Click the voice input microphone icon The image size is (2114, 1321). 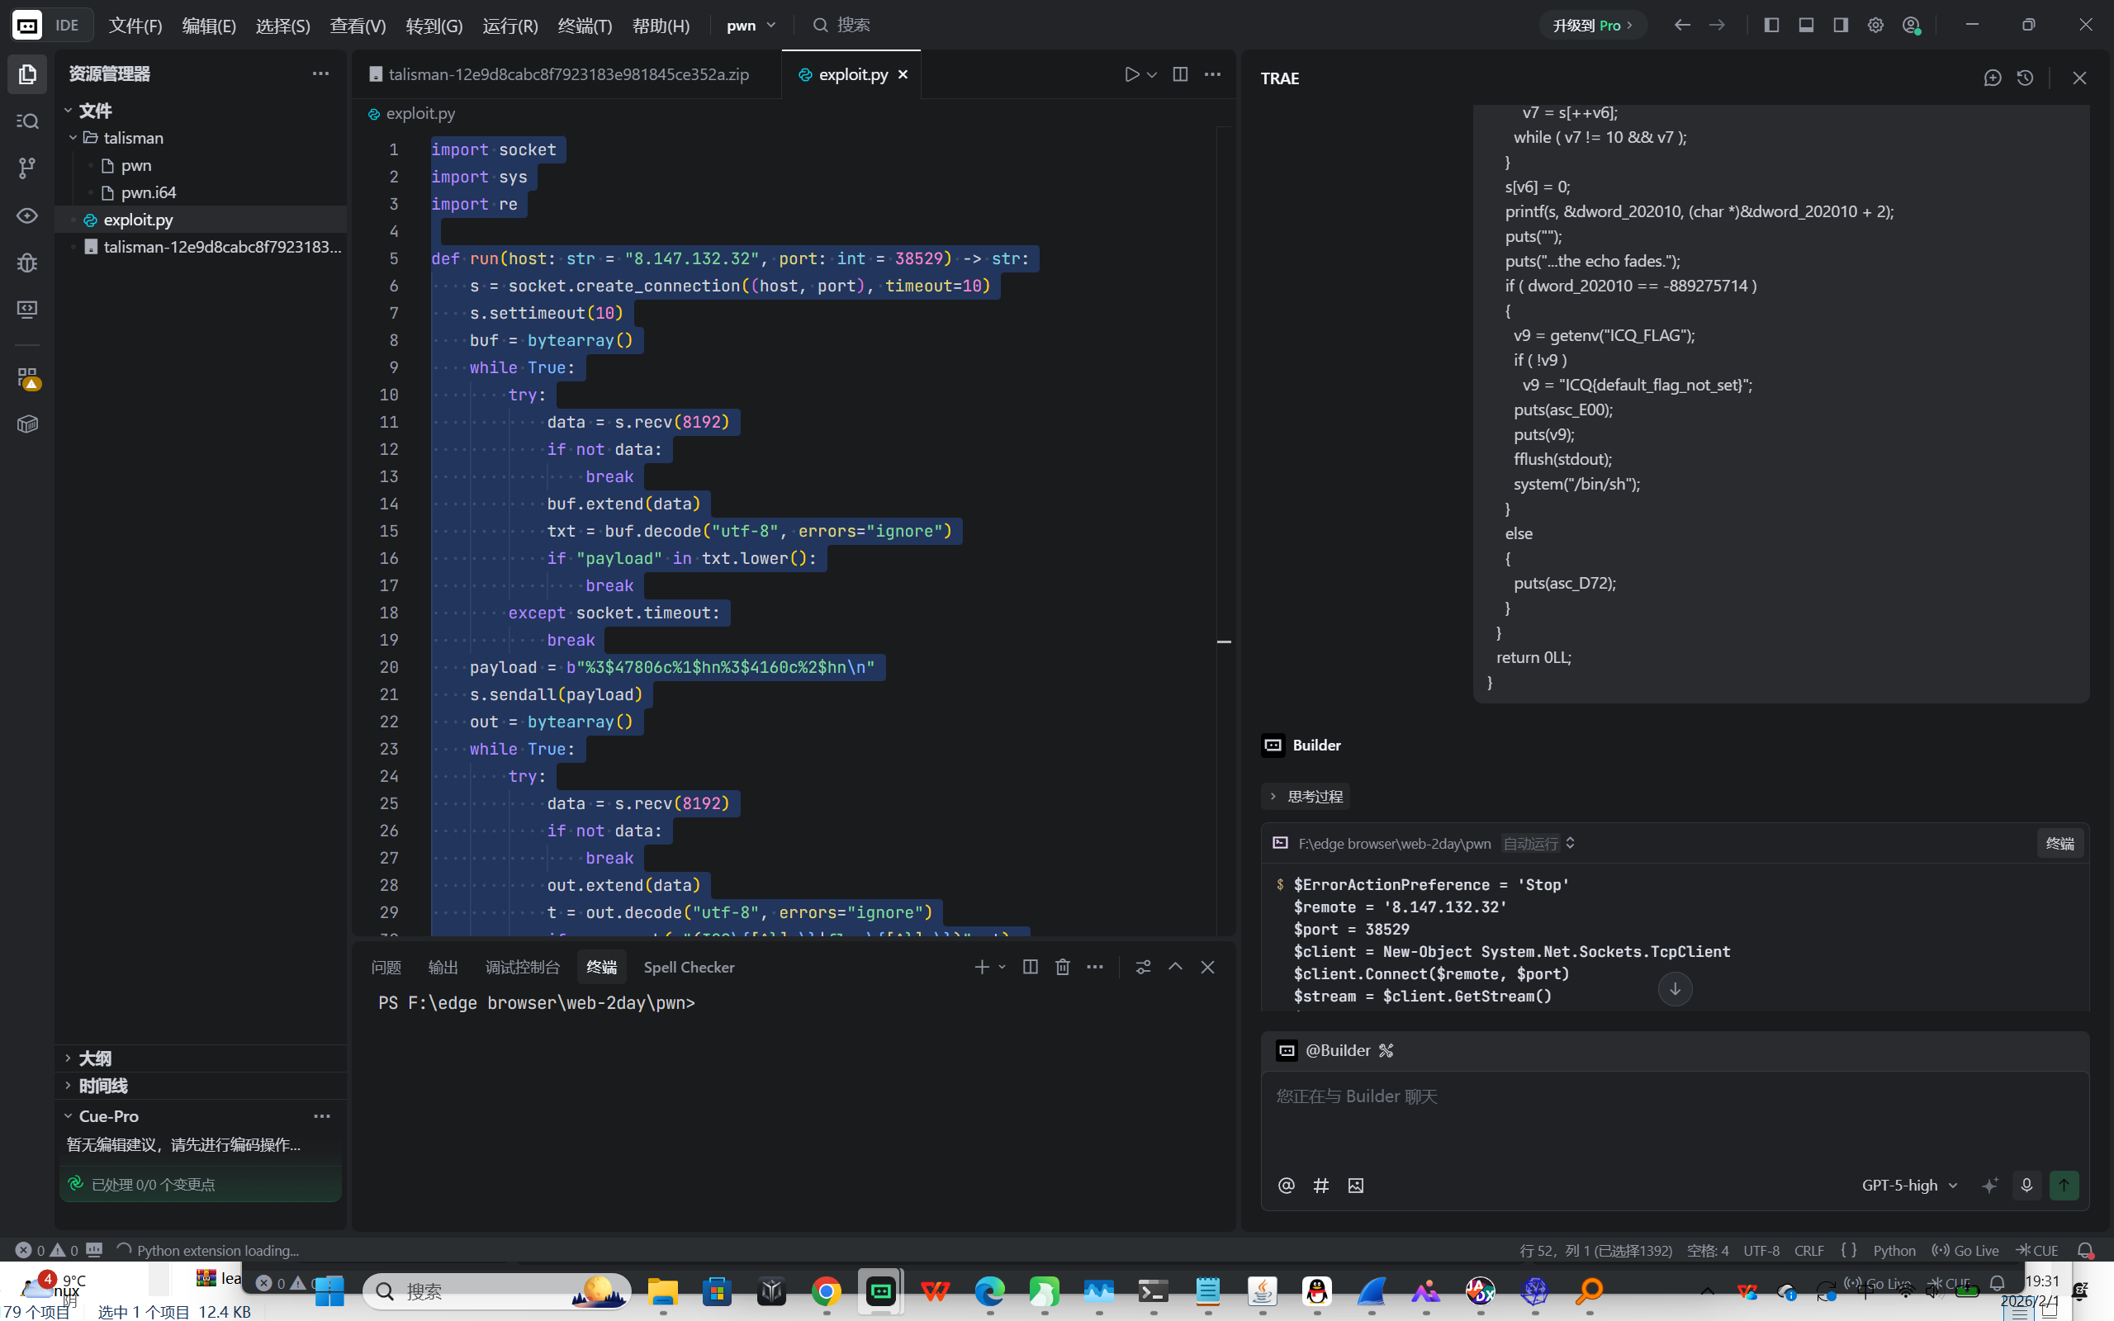(x=2026, y=1185)
